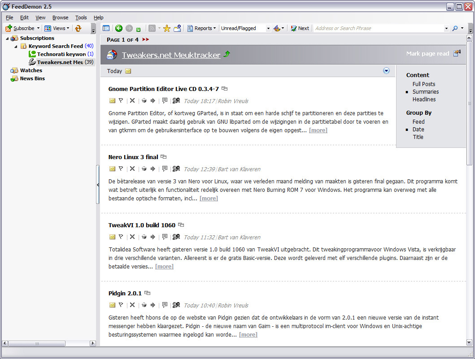Click the yellow star favorites icon

click(x=166, y=28)
